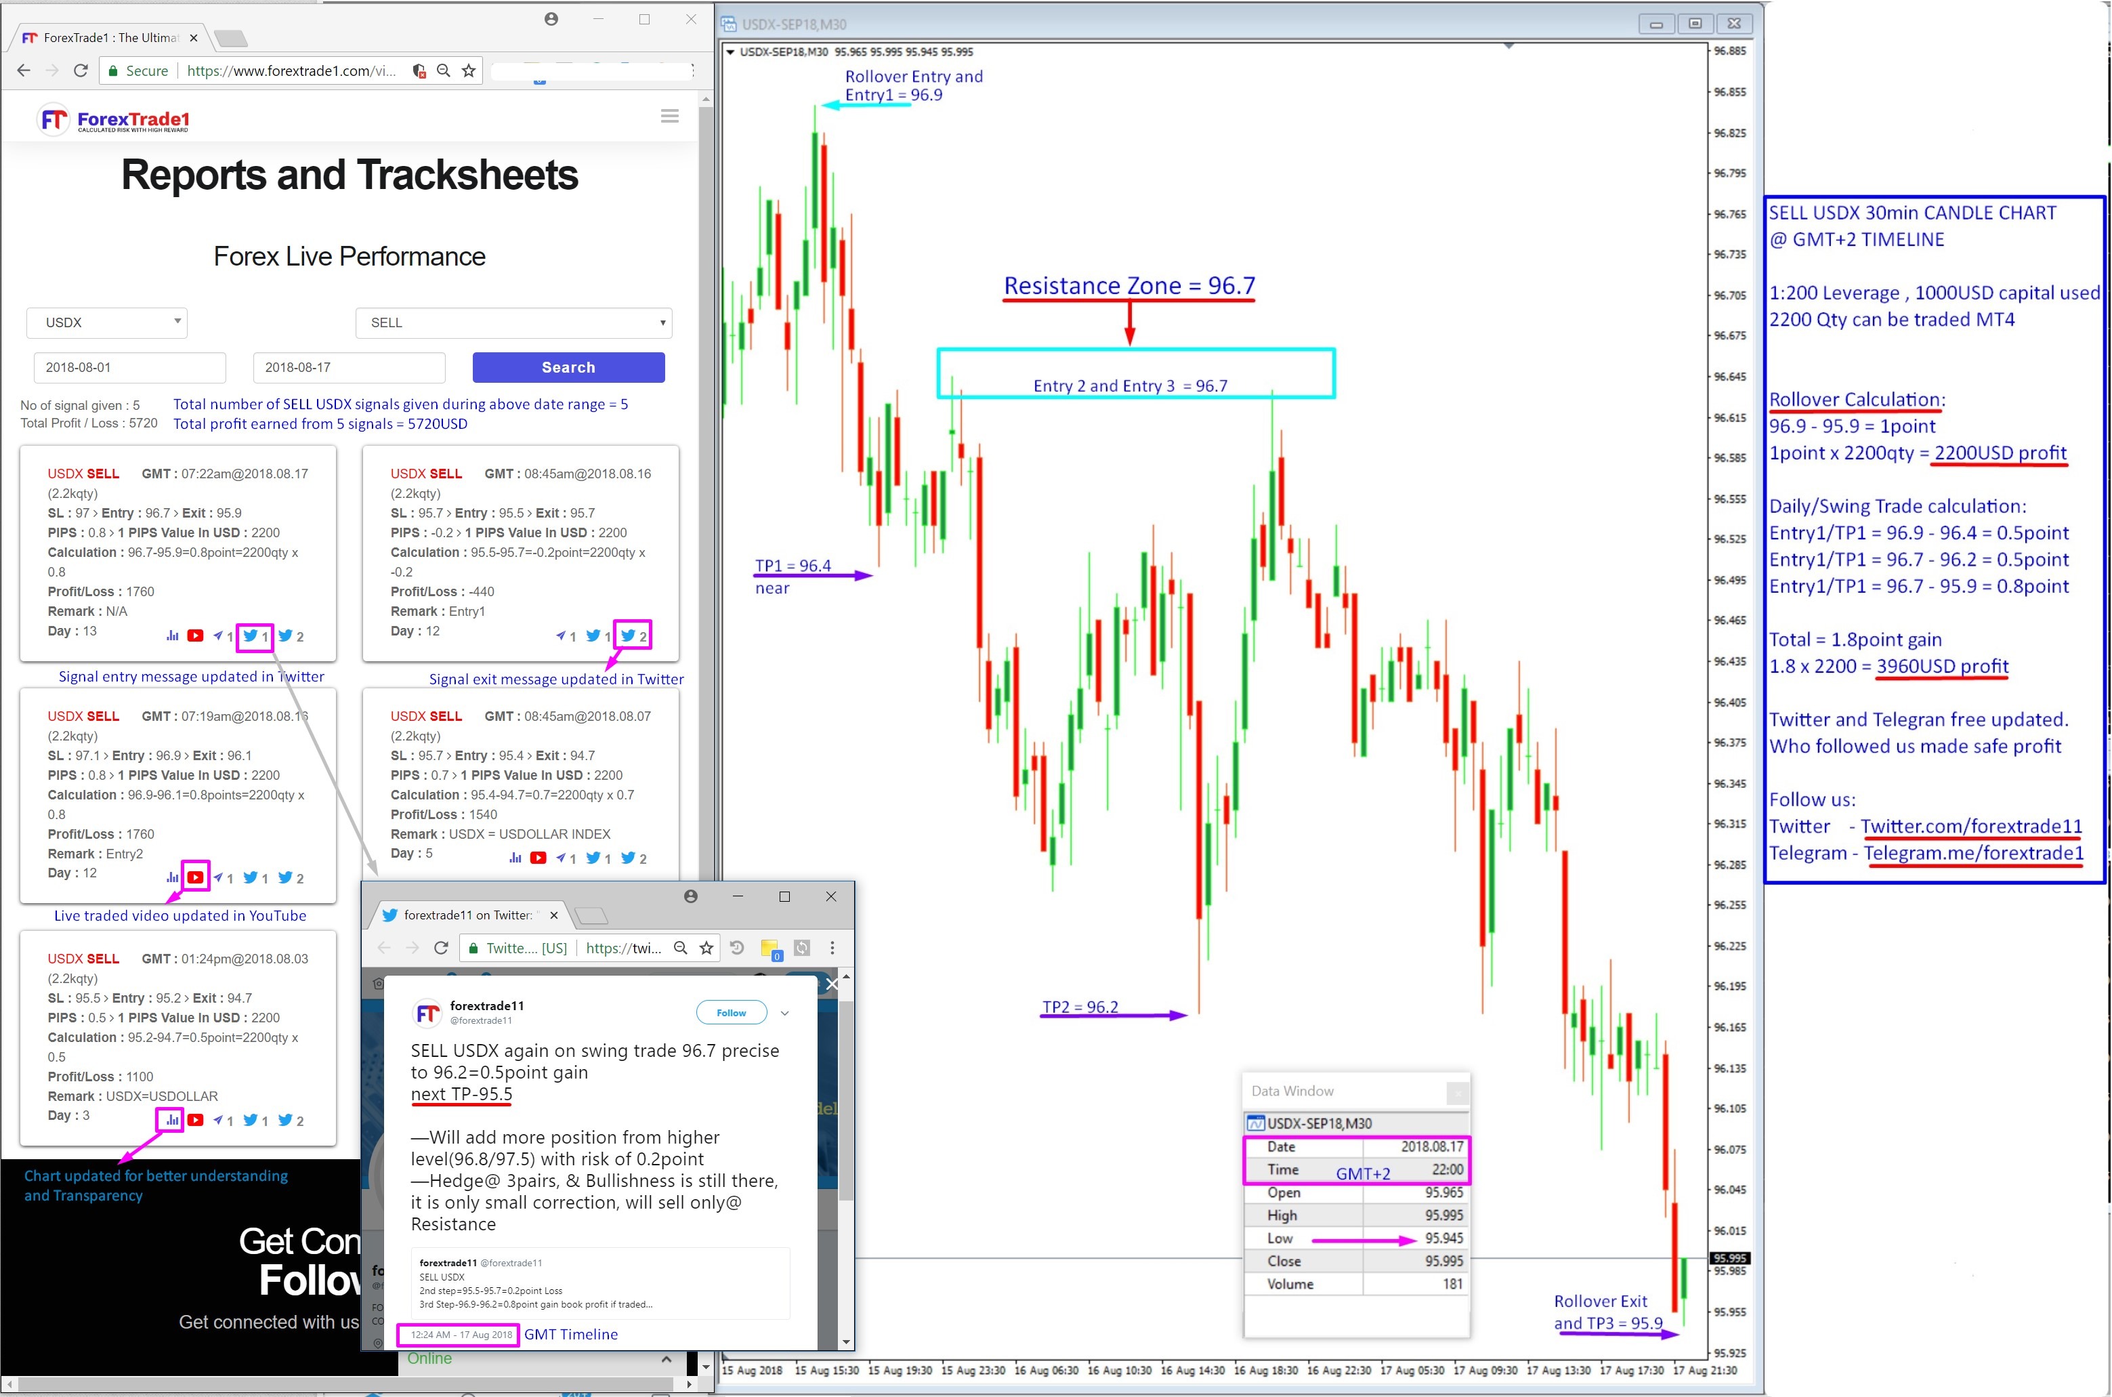Open YouTube icon on the Entry2 07:19am card
The image size is (2112, 1397).
click(x=195, y=877)
